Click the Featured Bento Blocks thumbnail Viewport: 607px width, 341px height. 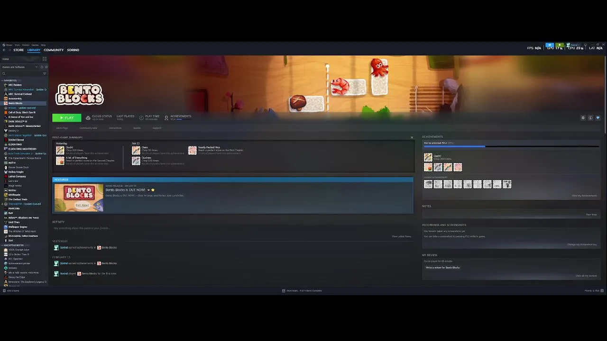pyautogui.click(x=79, y=198)
